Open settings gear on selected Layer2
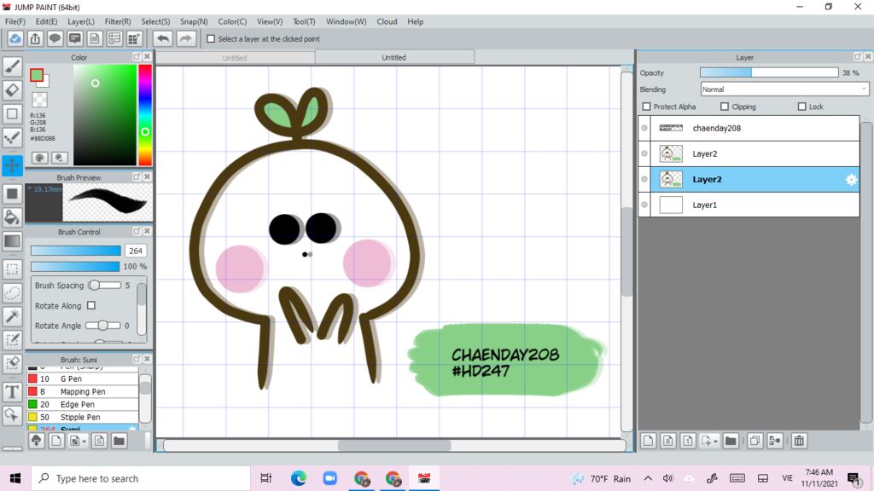 pyautogui.click(x=850, y=180)
